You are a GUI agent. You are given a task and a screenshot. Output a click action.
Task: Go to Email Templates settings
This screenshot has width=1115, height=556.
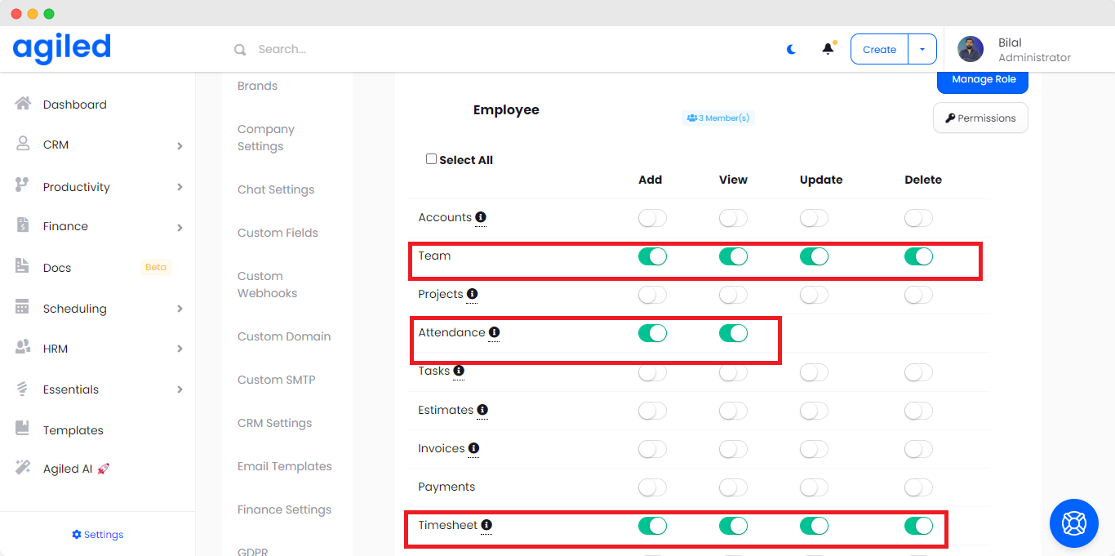284,466
